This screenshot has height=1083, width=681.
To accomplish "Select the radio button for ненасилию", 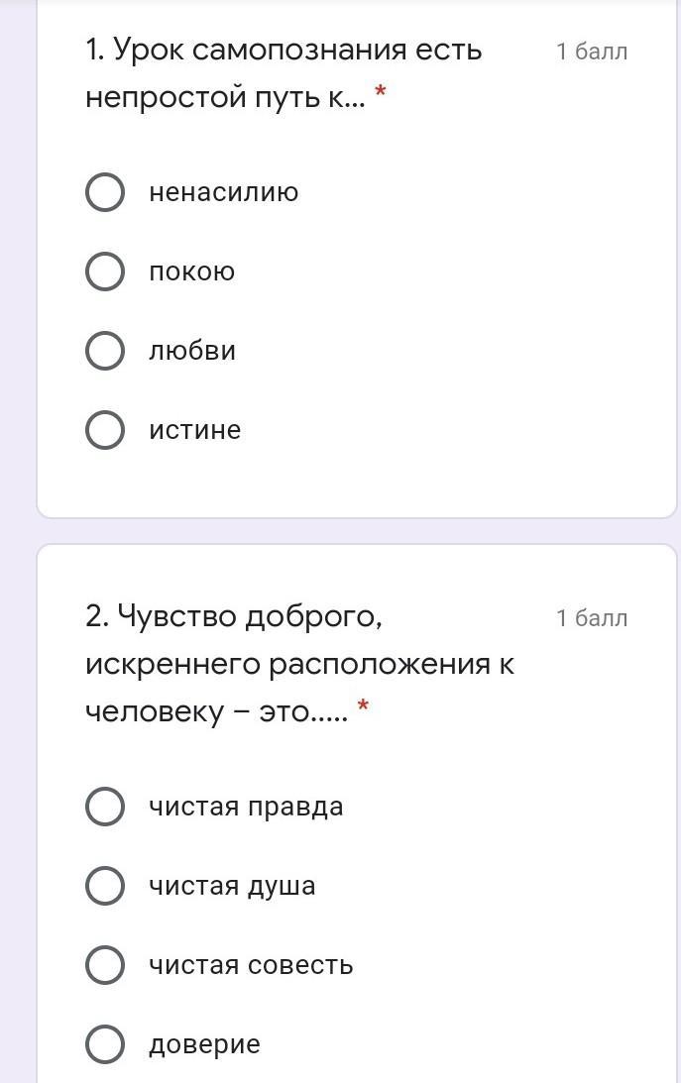I will tap(105, 192).
